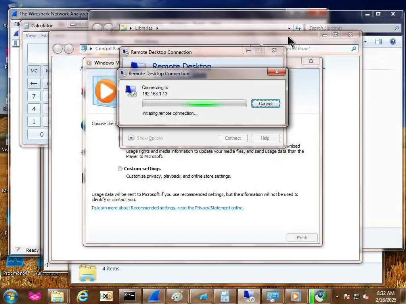The image size is (406, 304).
Task: Show hidden tray icons arrow
Action: [337, 296]
